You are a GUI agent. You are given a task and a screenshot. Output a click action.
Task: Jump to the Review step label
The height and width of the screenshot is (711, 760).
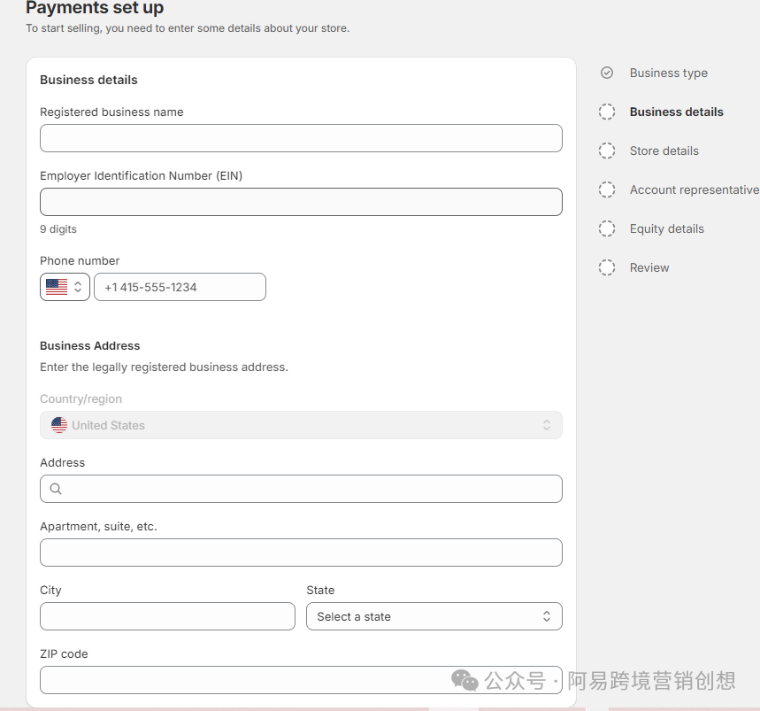(649, 268)
